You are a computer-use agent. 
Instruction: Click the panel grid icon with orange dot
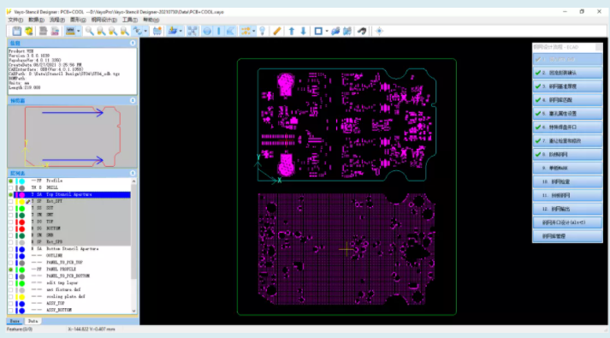[x=157, y=31]
